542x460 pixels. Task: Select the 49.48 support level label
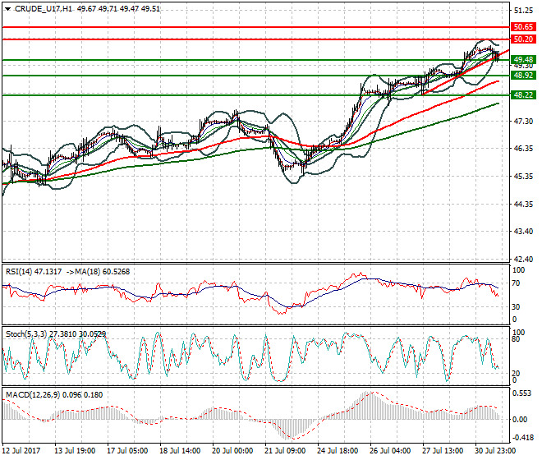tap(523, 59)
